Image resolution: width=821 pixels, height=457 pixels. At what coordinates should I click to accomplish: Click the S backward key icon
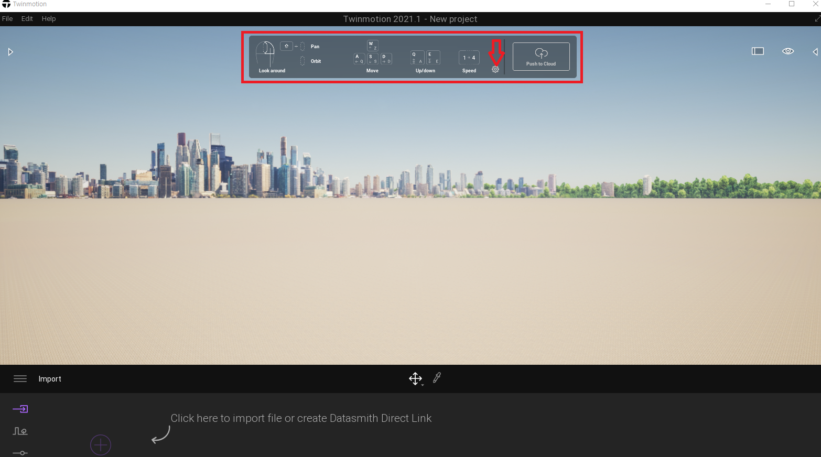point(373,59)
